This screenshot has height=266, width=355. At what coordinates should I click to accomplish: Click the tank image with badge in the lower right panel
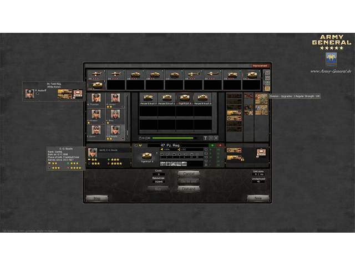[235, 158]
